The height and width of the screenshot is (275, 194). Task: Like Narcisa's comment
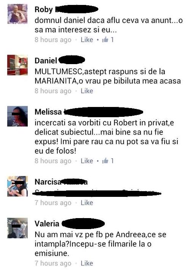87,203
